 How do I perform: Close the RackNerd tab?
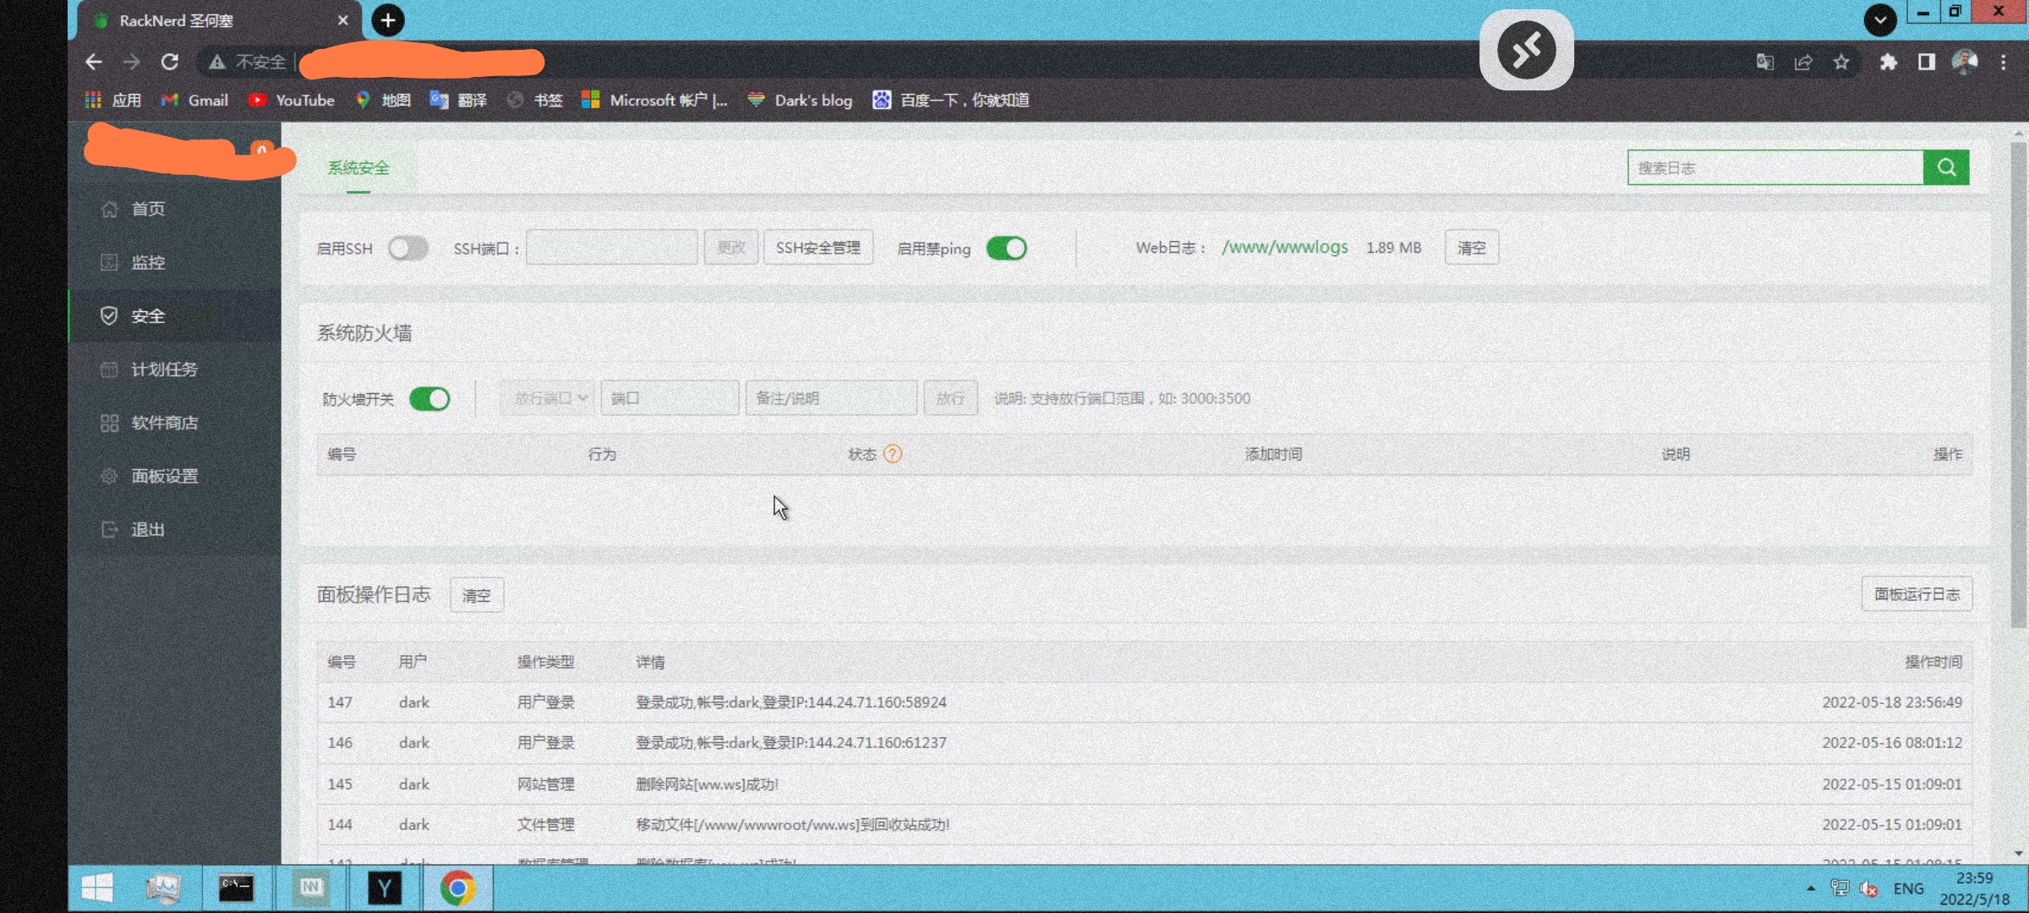pos(342,20)
